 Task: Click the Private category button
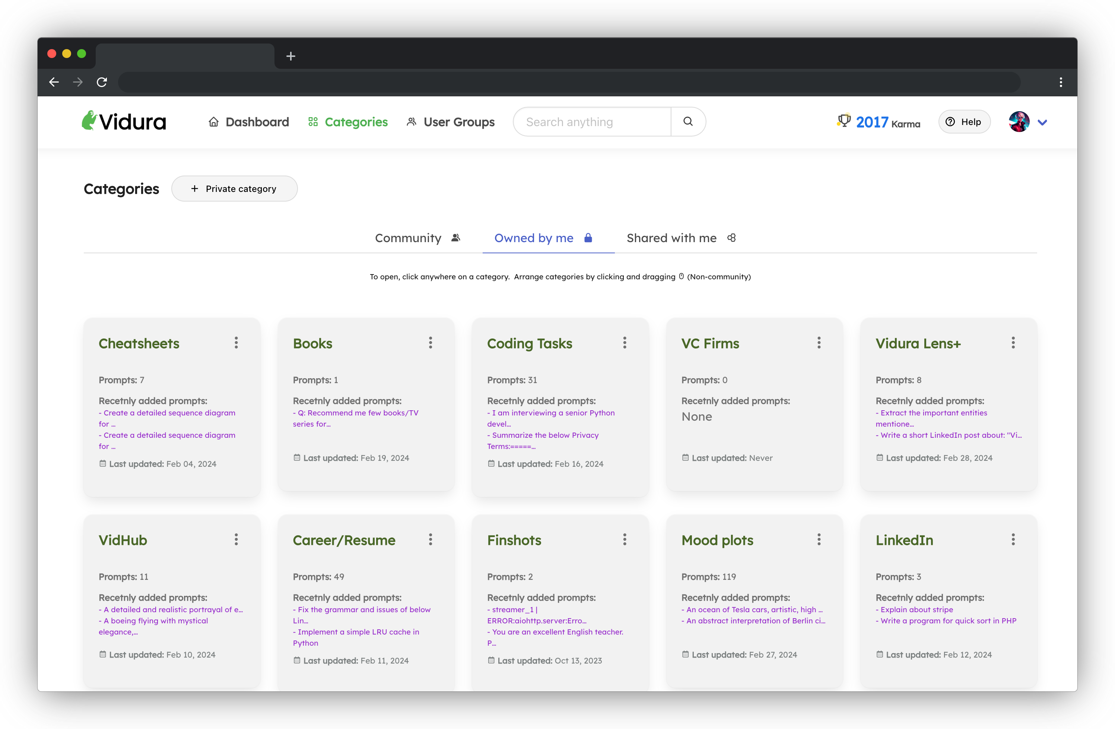click(234, 189)
